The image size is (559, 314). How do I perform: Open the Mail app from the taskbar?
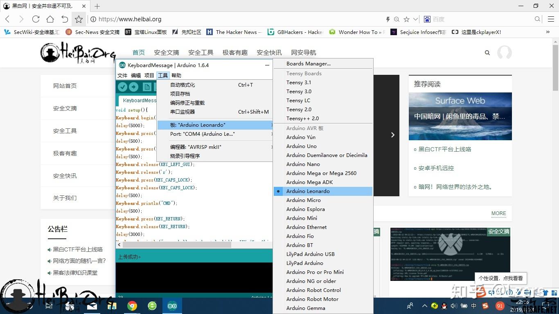(x=92, y=306)
